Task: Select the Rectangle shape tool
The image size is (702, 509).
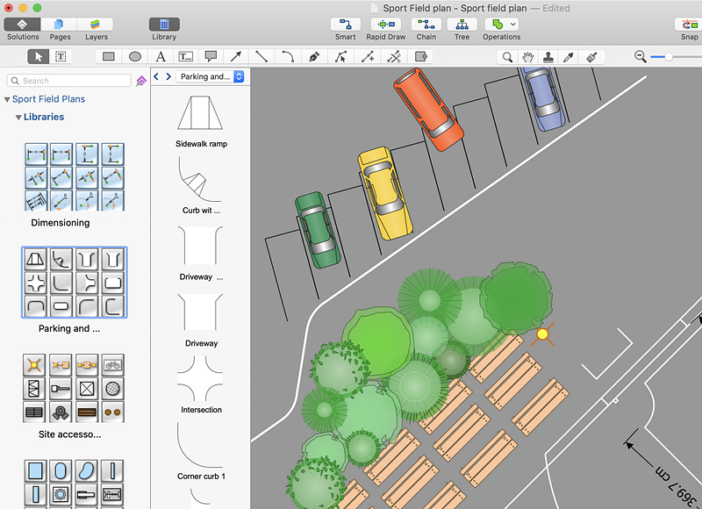Action: [109, 56]
